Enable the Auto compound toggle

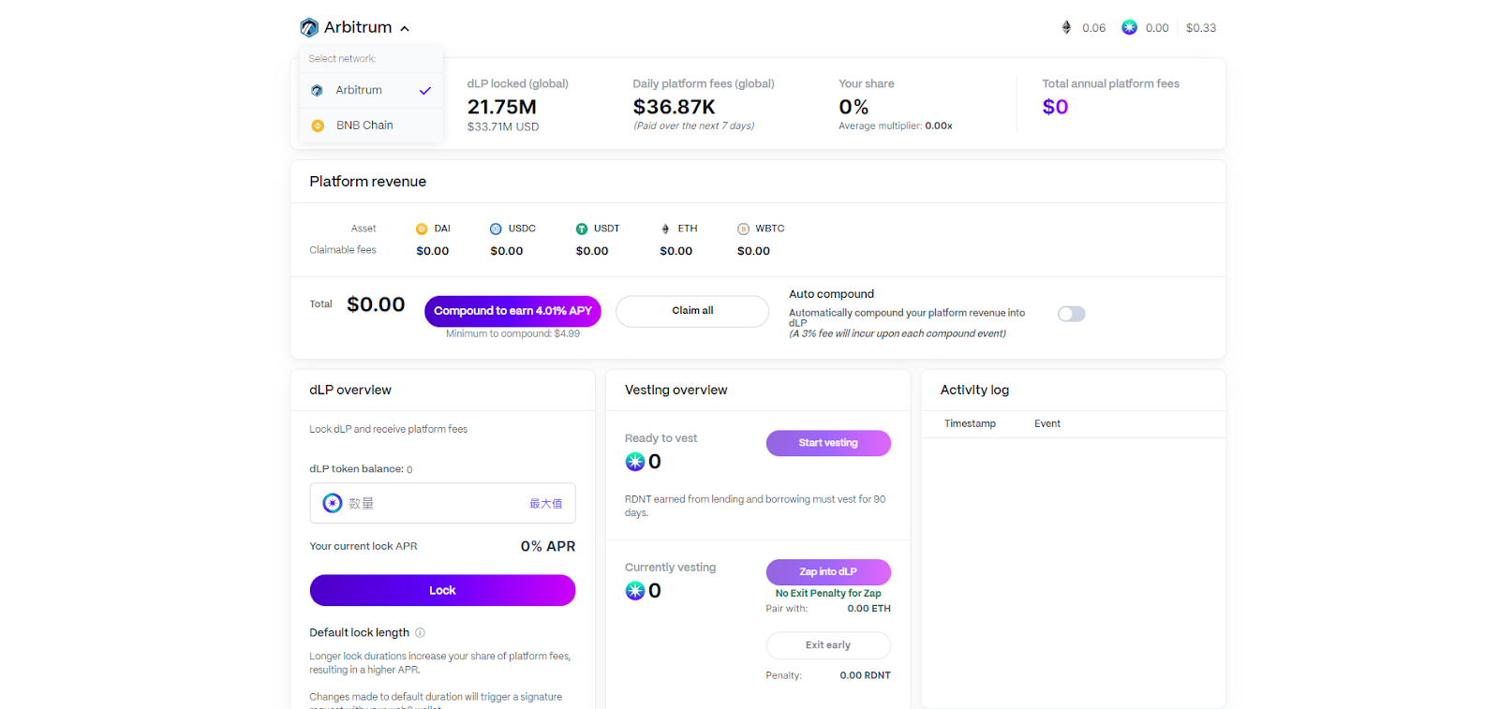[1072, 314]
